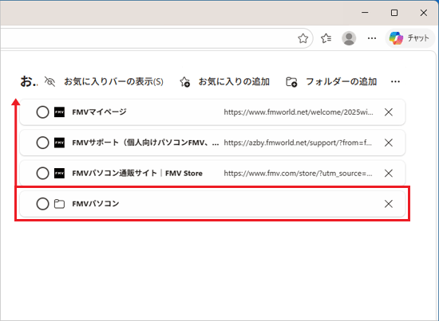This screenshot has height=321, width=439.
Task: Add this page to favorites star icon
Action: point(303,38)
